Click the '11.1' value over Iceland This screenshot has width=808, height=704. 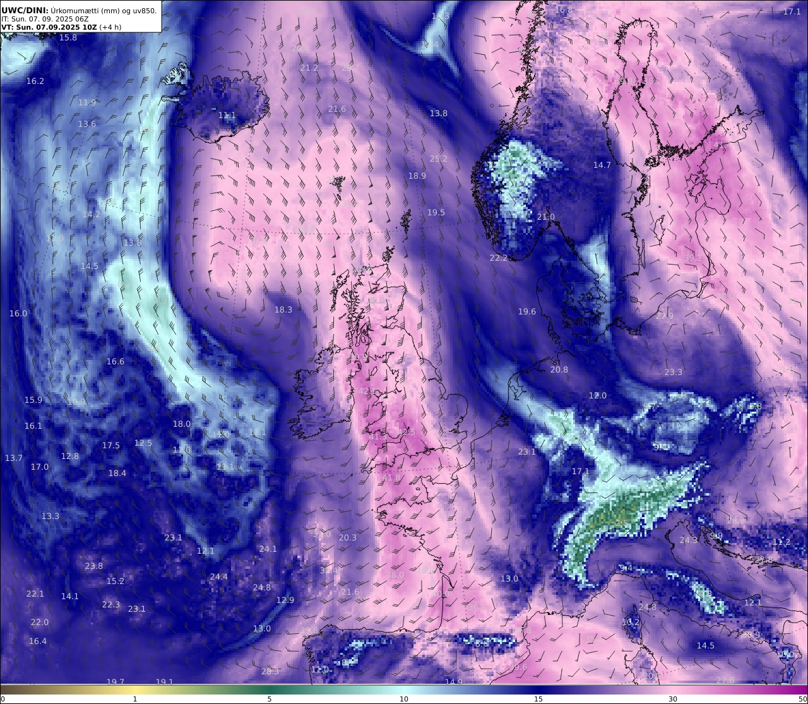tap(227, 116)
